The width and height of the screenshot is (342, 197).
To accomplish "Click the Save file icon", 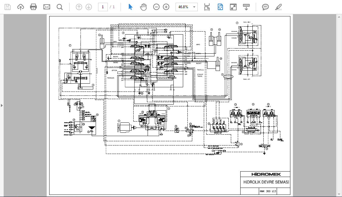I will [x=8, y=7].
